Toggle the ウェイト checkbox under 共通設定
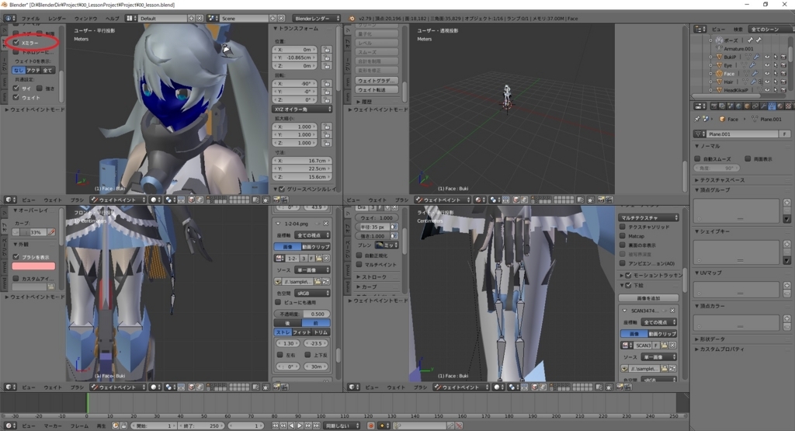The width and height of the screenshot is (795, 431). pos(16,97)
